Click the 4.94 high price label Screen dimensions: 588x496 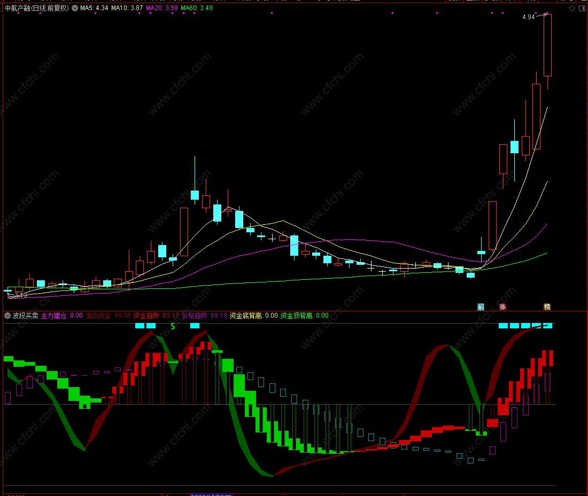[x=528, y=17]
